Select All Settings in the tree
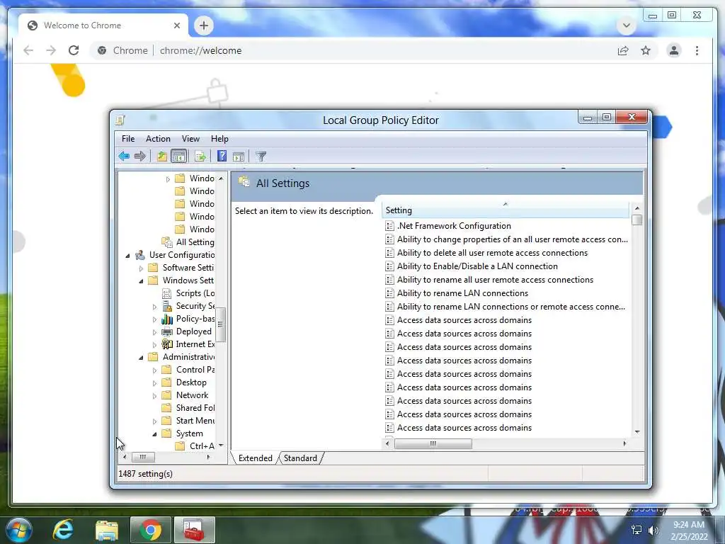Screen dimensions: 725x544 pyautogui.click(x=195, y=242)
